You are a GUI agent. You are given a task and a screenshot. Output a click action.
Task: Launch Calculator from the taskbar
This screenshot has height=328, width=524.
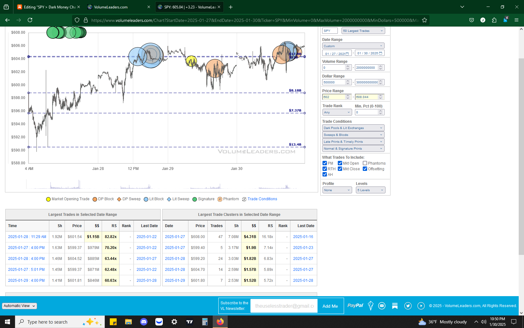tap(205, 322)
